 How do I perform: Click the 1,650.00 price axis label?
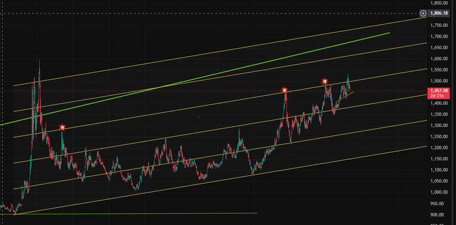(439, 47)
